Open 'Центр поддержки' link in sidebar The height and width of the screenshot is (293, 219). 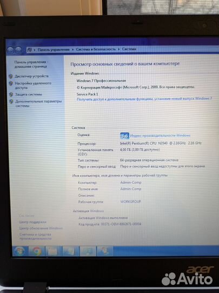pos(32,222)
